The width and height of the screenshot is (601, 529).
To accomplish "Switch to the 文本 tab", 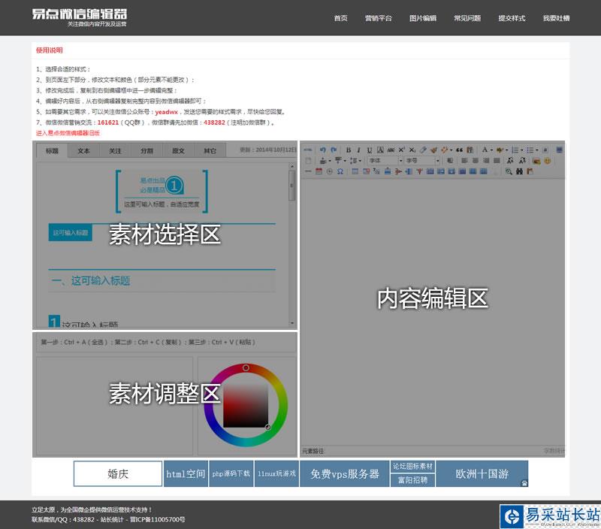I will click(83, 150).
